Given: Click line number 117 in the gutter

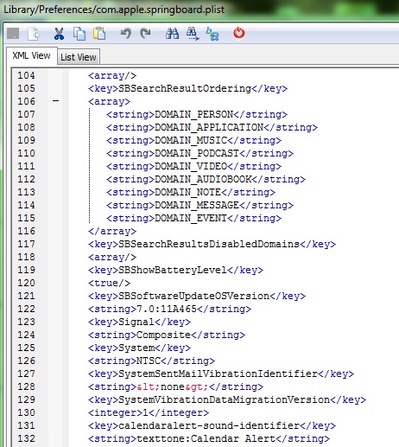Looking at the screenshot, I should 26,244.
